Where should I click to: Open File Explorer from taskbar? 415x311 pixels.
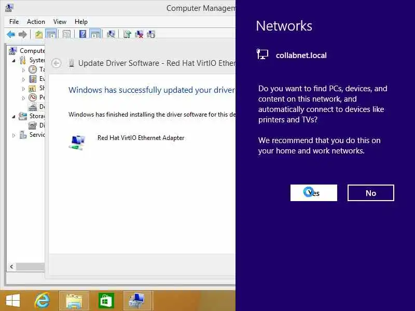pos(74,301)
